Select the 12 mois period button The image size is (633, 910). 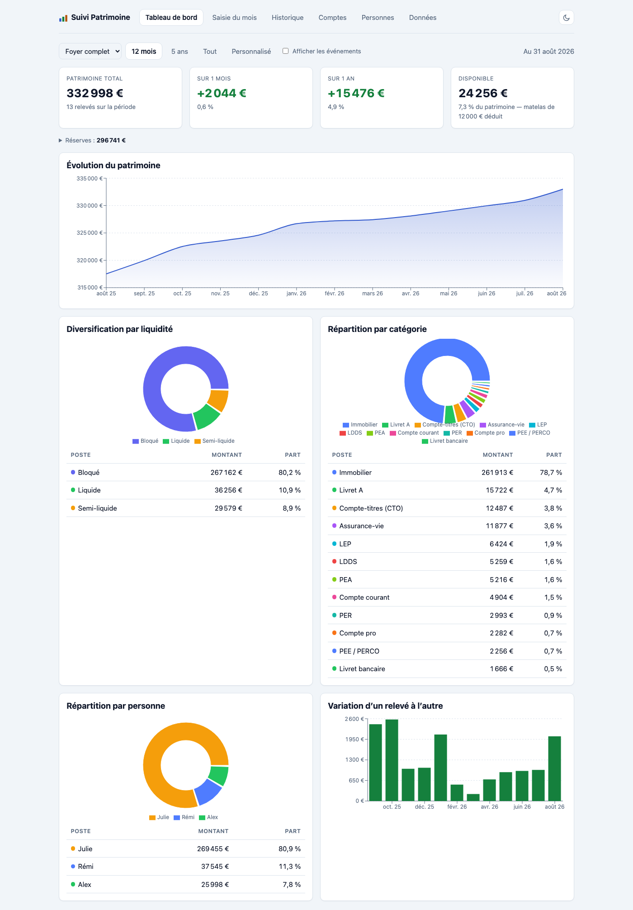tap(144, 52)
